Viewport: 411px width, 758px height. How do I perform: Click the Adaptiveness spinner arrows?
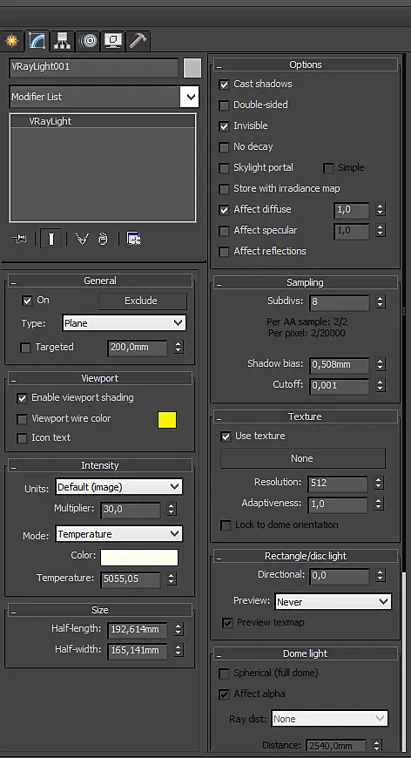click(379, 504)
